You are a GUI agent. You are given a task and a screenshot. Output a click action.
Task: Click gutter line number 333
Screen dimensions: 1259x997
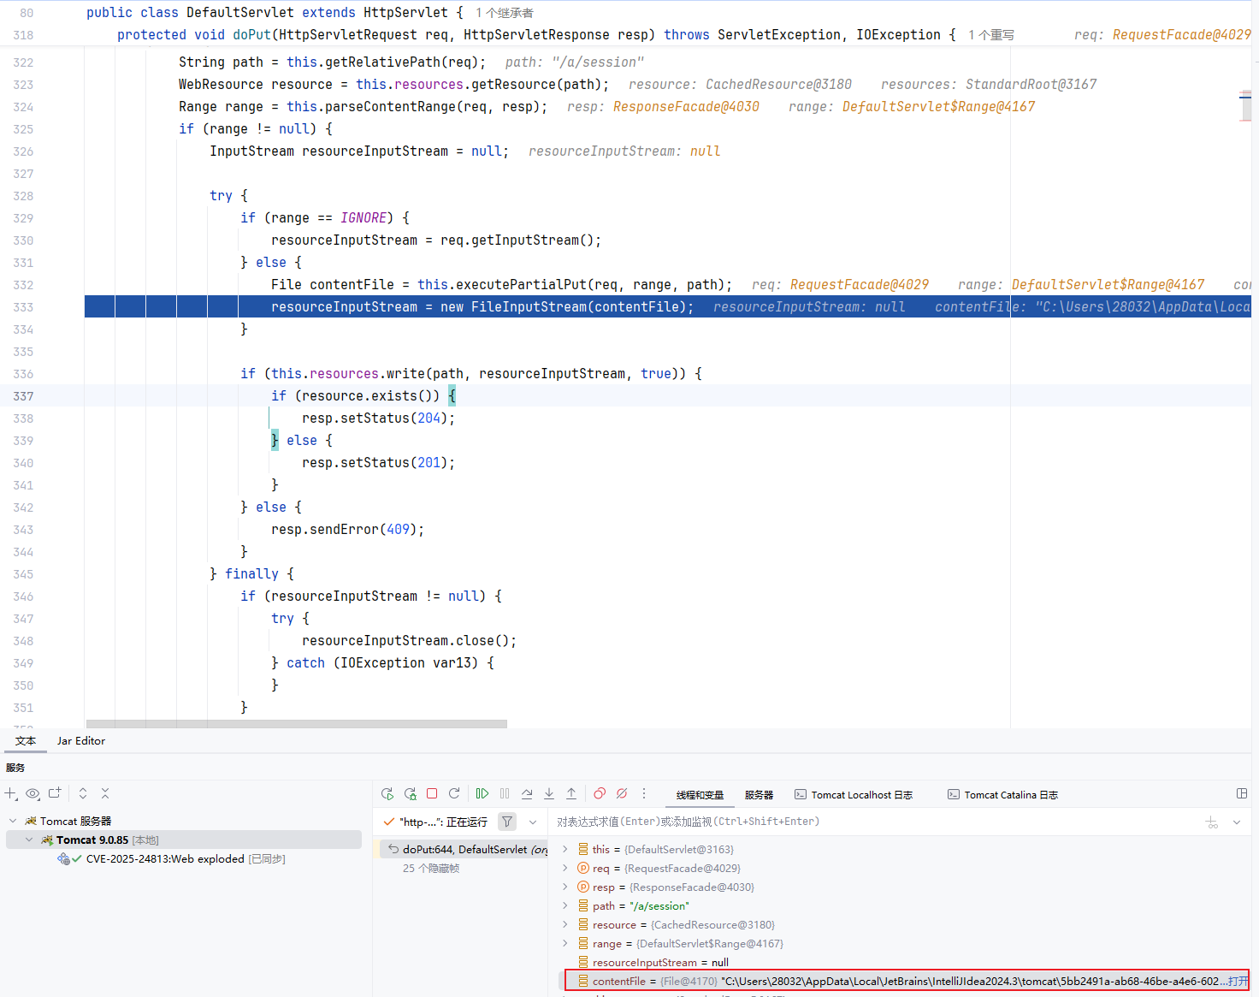tap(23, 307)
